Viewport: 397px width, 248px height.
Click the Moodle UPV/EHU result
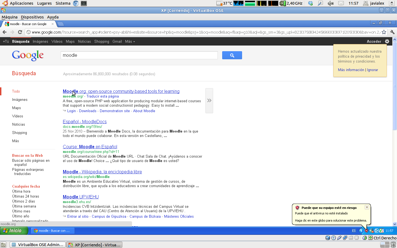[x=81, y=197]
